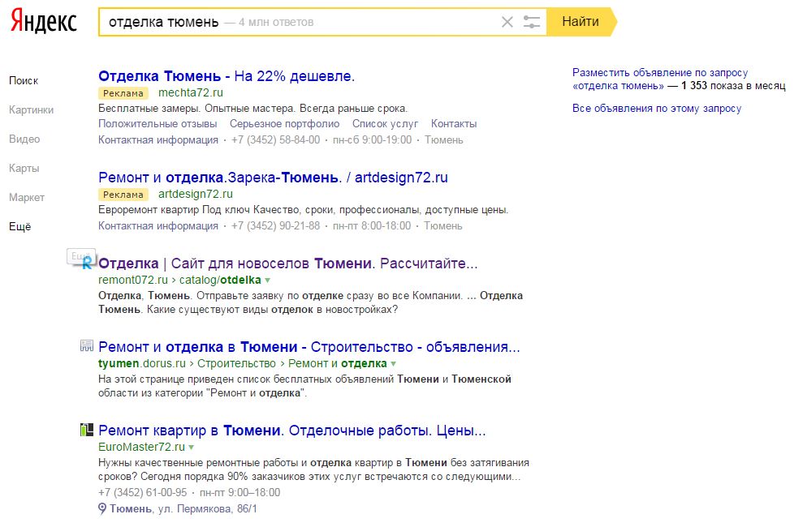Open the Список услуг sitelink
This screenshot has width=807, height=527.
tap(385, 124)
